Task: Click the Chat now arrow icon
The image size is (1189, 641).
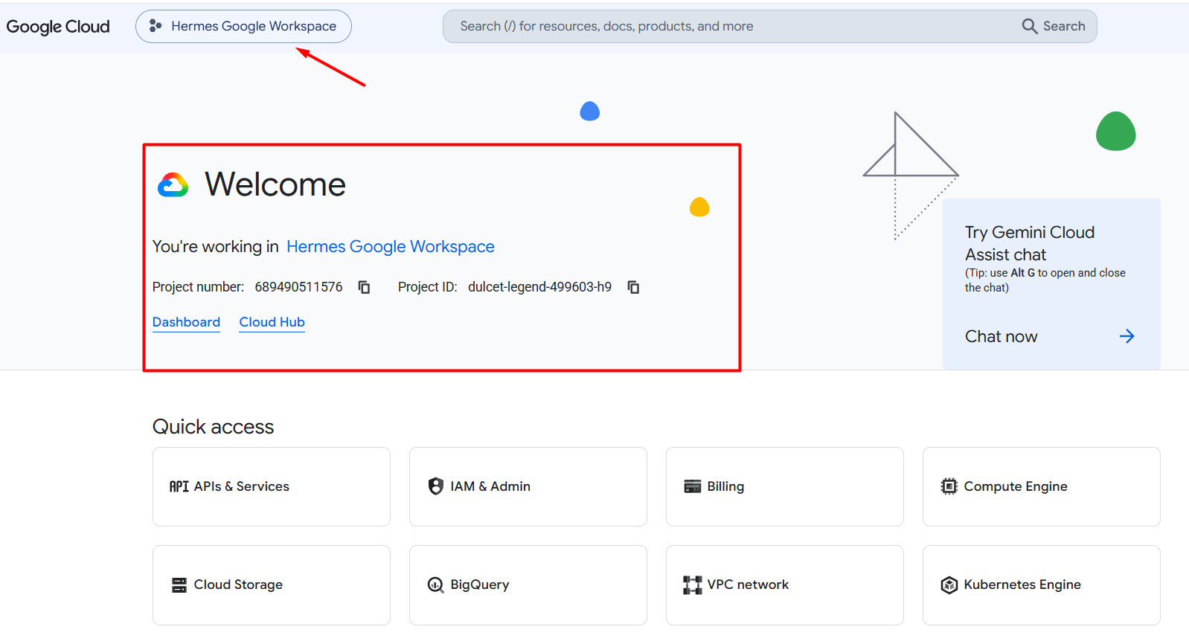Action: click(1127, 336)
